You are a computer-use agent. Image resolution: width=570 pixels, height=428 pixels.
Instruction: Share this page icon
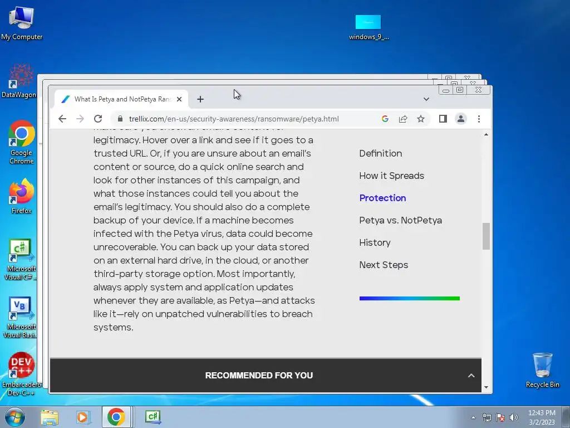(403, 119)
